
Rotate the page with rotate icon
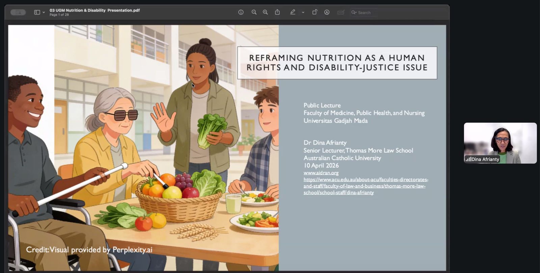[315, 12]
